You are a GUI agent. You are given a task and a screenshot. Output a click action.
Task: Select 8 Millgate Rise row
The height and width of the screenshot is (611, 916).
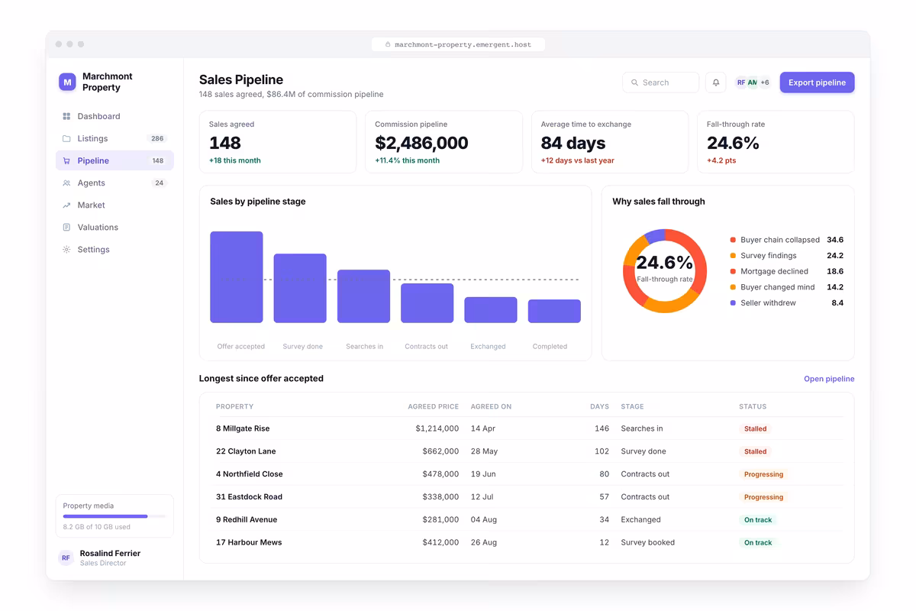[x=527, y=428]
